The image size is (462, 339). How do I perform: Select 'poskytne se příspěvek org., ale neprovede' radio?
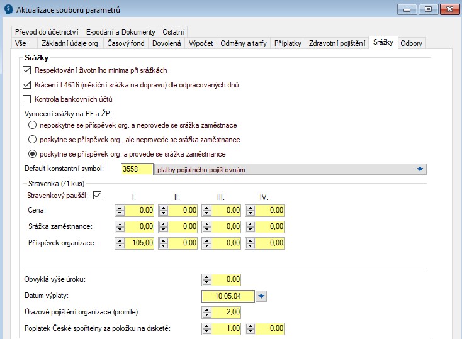(x=32, y=140)
